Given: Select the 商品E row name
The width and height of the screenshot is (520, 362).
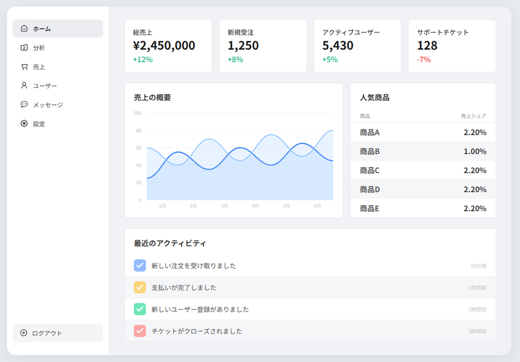Looking at the screenshot, I should (369, 208).
